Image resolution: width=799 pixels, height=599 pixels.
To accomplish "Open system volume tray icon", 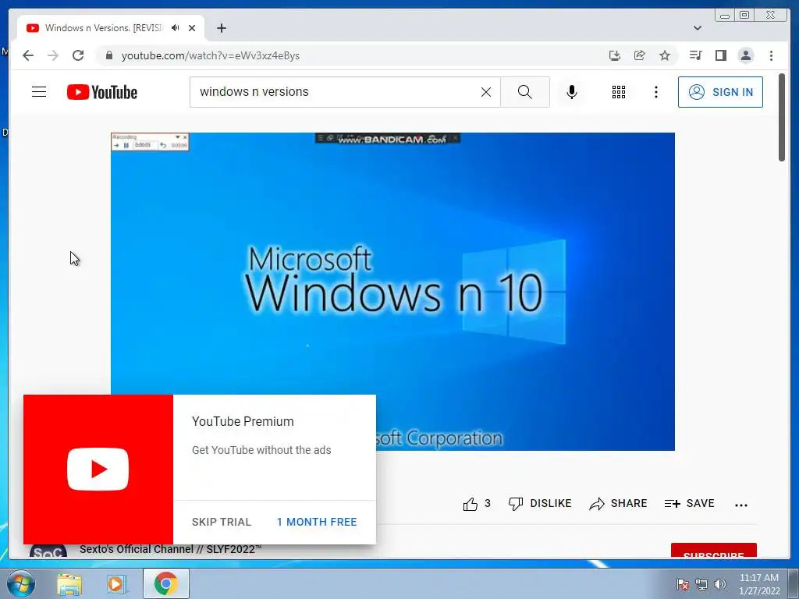I will pyautogui.click(x=720, y=584).
